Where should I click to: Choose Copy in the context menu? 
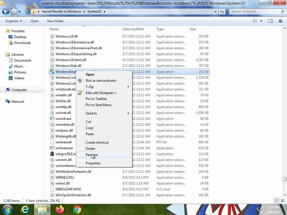coord(104,128)
